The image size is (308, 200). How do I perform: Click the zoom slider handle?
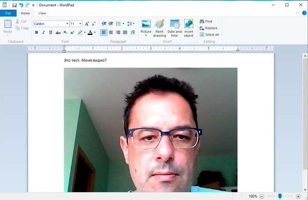pos(280,196)
